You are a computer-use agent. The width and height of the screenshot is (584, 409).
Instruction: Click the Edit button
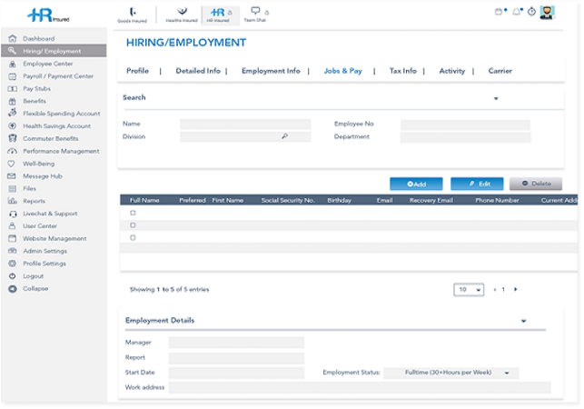[477, 184]
